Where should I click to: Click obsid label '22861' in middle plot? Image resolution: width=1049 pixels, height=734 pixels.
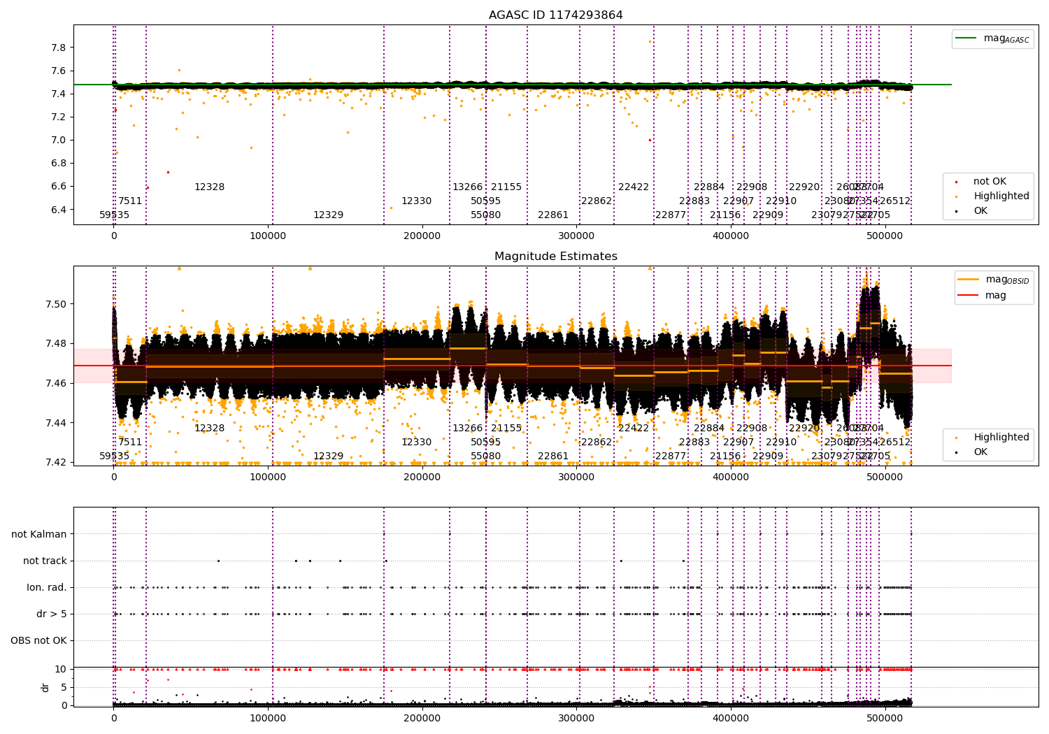coord(553,456)
